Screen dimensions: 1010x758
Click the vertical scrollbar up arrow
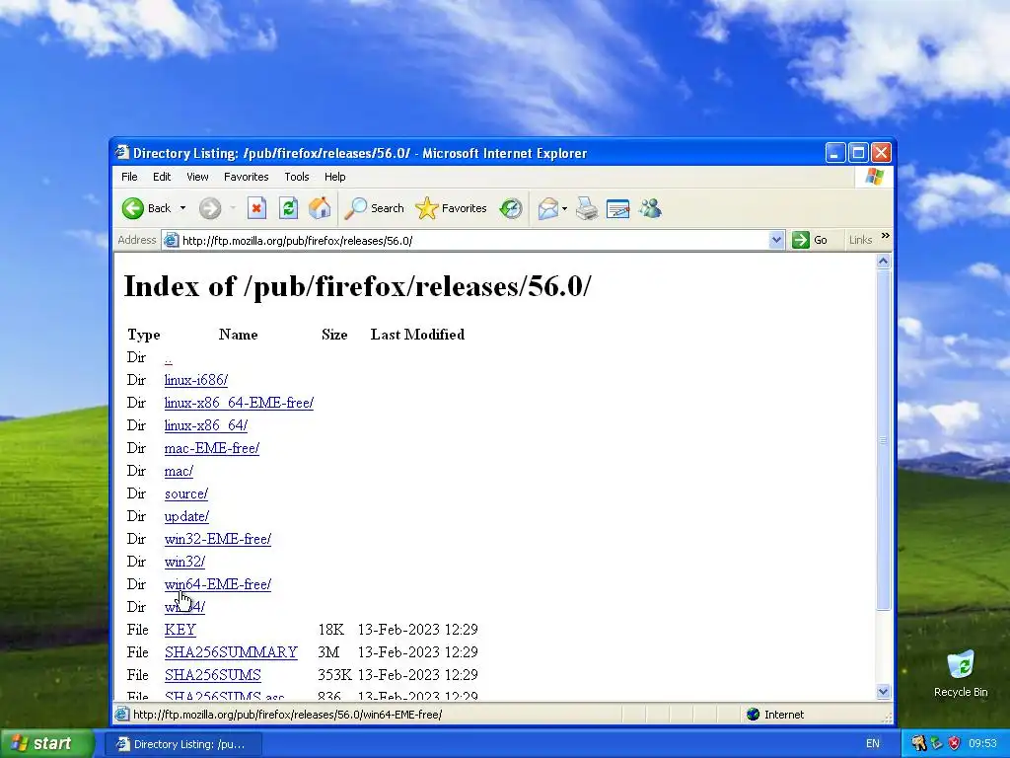(x=883, y=261)
